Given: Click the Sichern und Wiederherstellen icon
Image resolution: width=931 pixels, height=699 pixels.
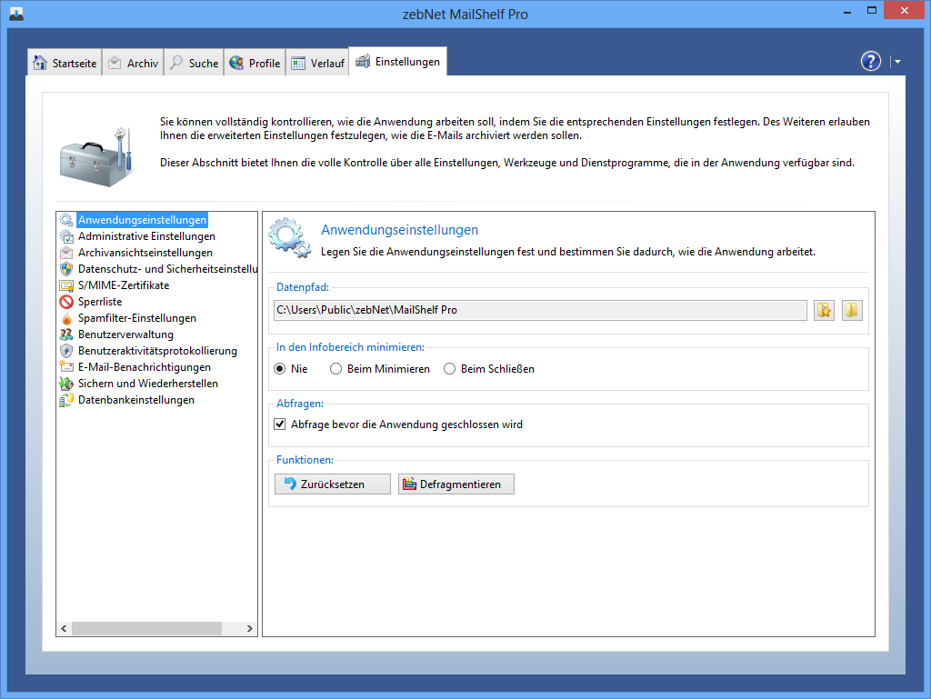Looking at the screenshot, I should coord(66,384).
